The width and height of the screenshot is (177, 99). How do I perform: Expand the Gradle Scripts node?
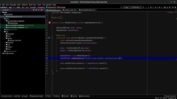tap(1, 53)
